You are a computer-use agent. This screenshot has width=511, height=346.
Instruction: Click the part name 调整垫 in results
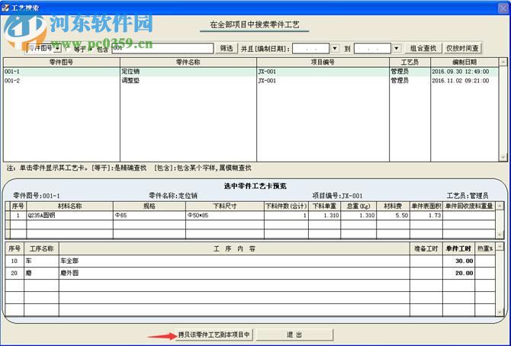tap(130, 81)
